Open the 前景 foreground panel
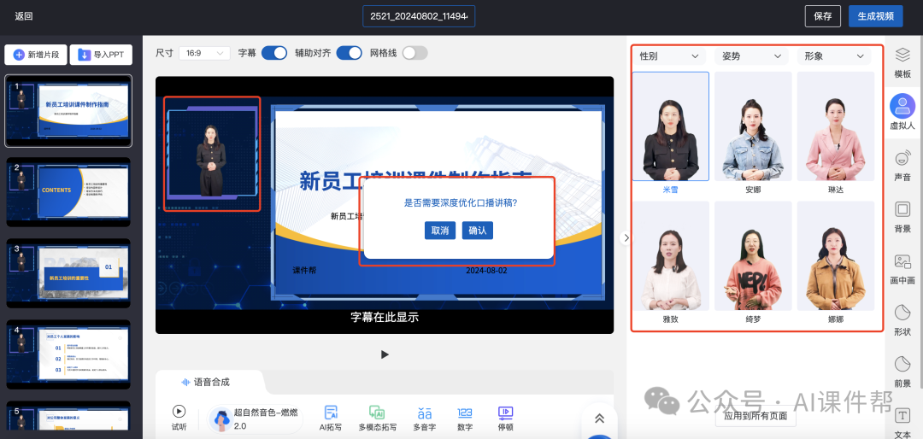923x439 pixels. [902, 372]
